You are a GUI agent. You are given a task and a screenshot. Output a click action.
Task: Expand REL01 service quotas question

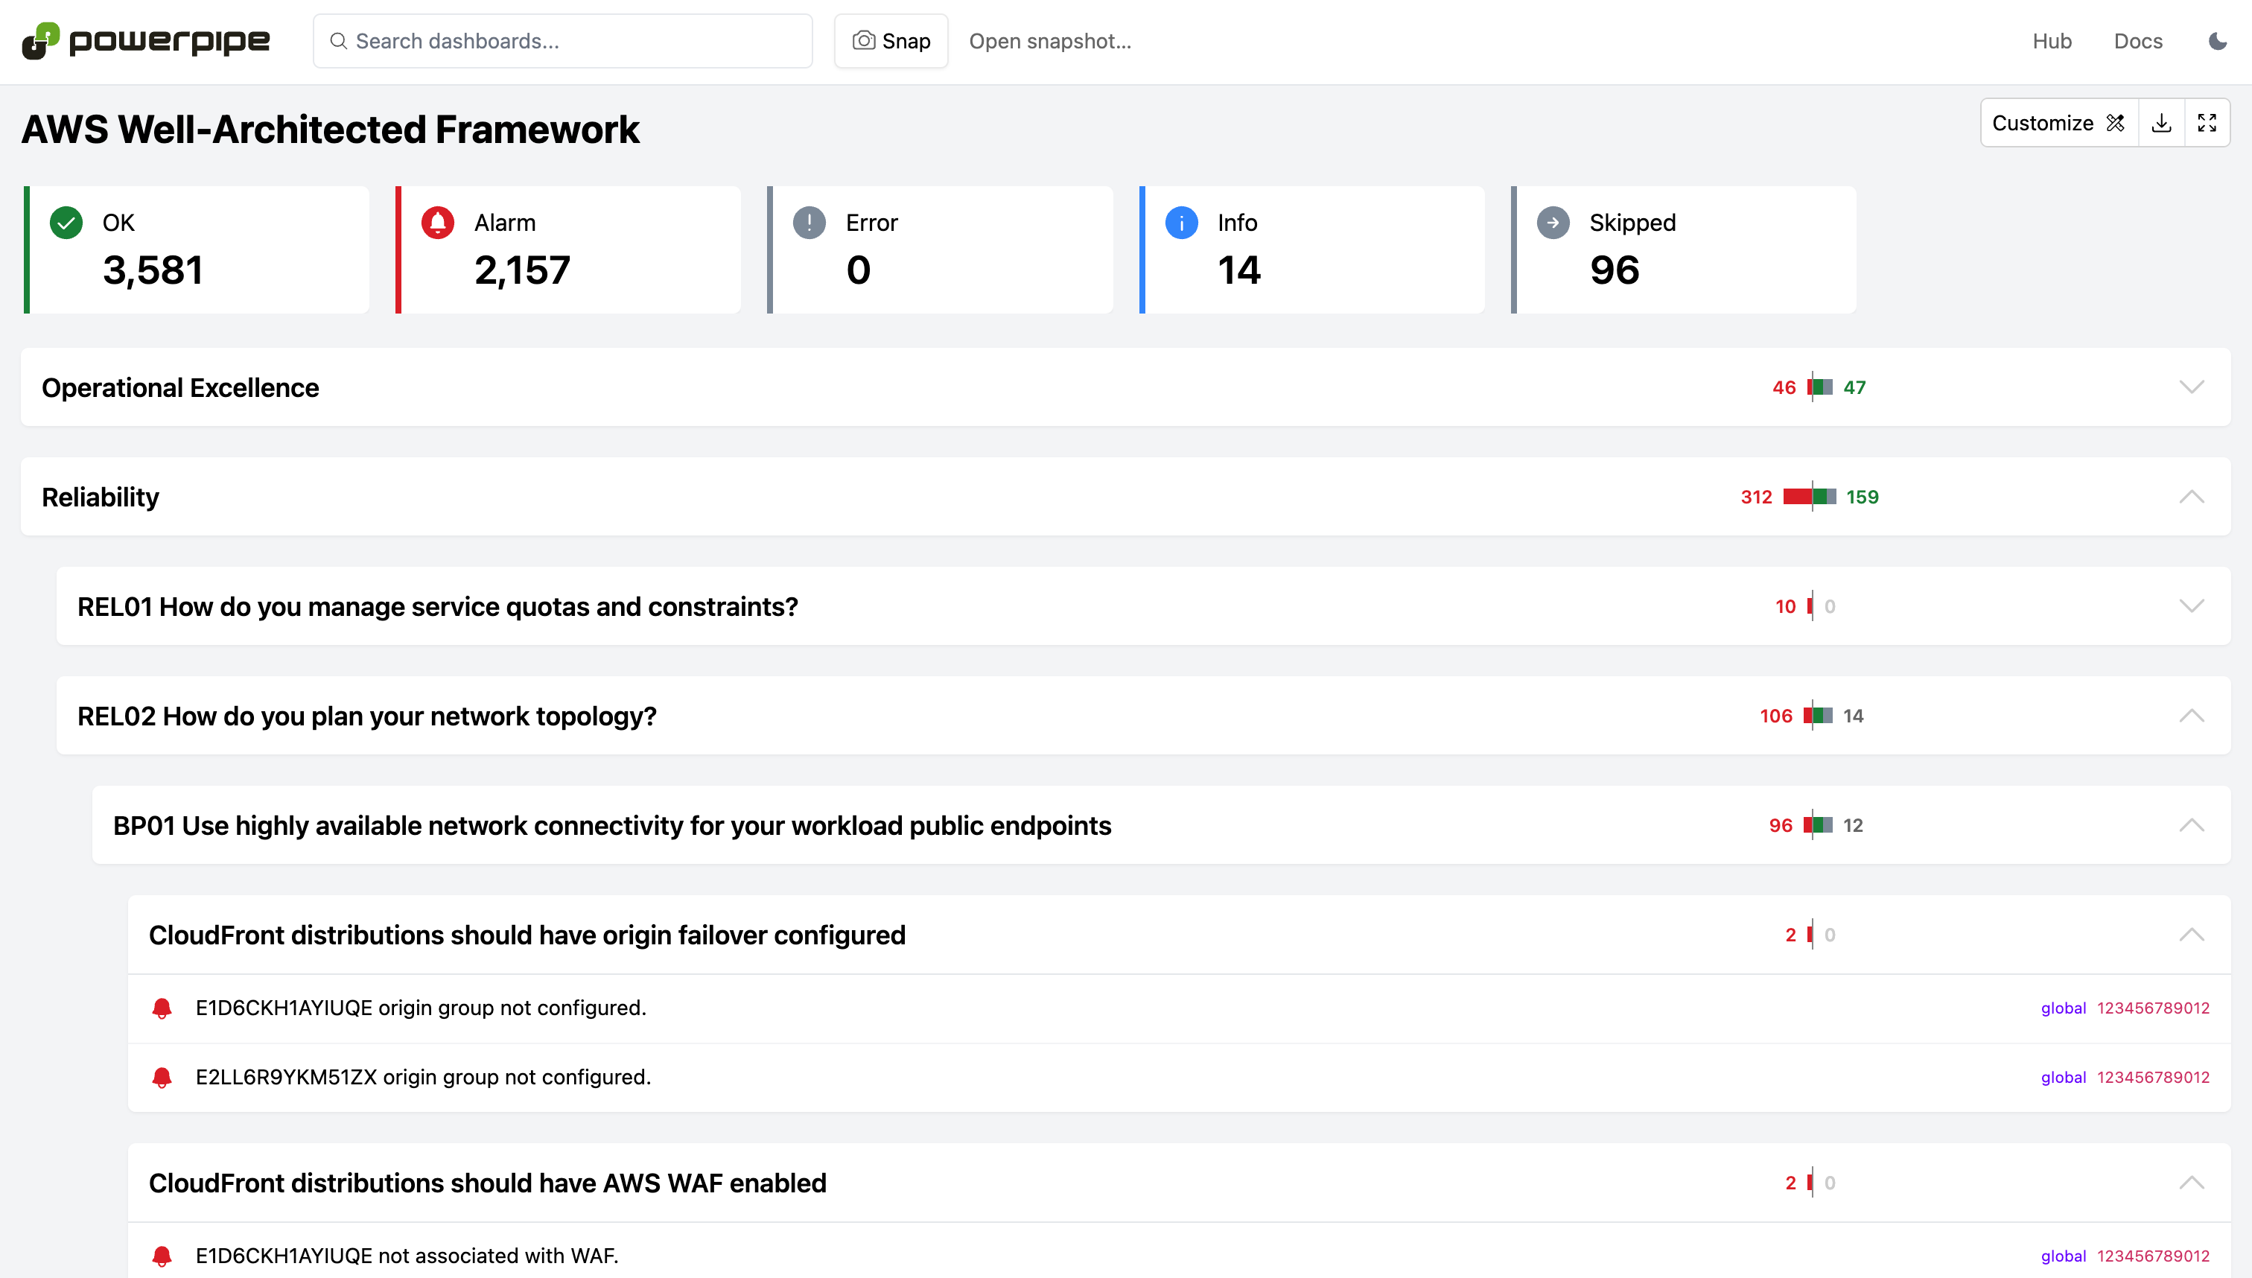click(2191, 606)
